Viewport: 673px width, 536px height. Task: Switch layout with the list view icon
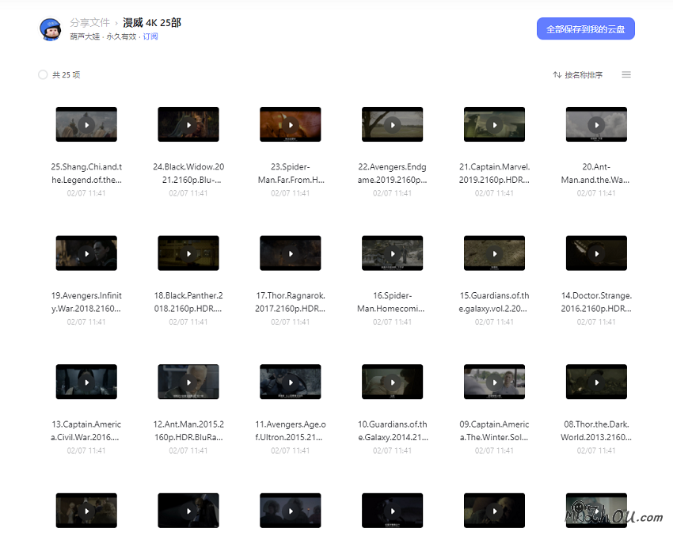point(626,74)
